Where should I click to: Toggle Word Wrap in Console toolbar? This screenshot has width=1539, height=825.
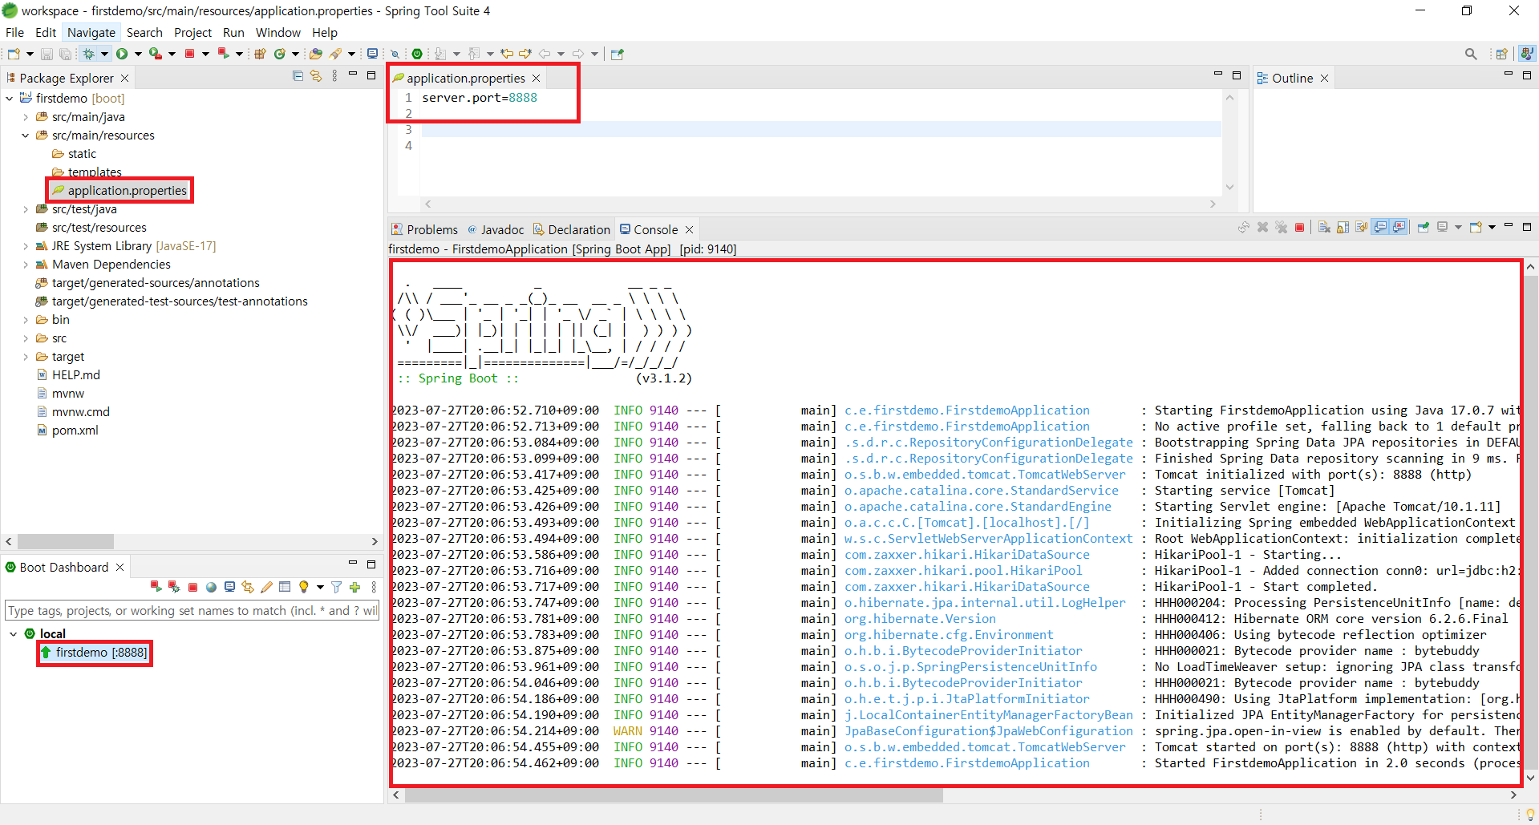pyautogui.click(x=1362, y=227)
